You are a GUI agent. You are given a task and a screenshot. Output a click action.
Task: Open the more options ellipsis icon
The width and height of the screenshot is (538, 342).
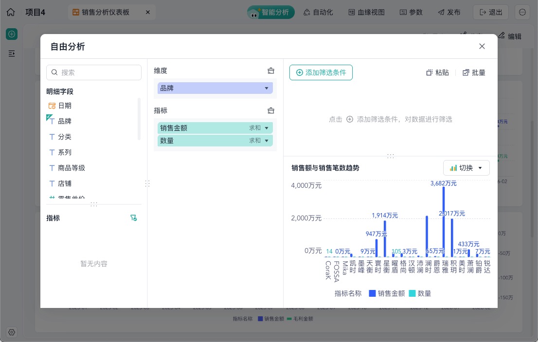click(x=522, y=12)
